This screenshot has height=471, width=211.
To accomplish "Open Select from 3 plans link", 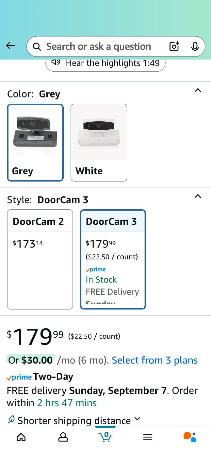I will click(154, 360).
